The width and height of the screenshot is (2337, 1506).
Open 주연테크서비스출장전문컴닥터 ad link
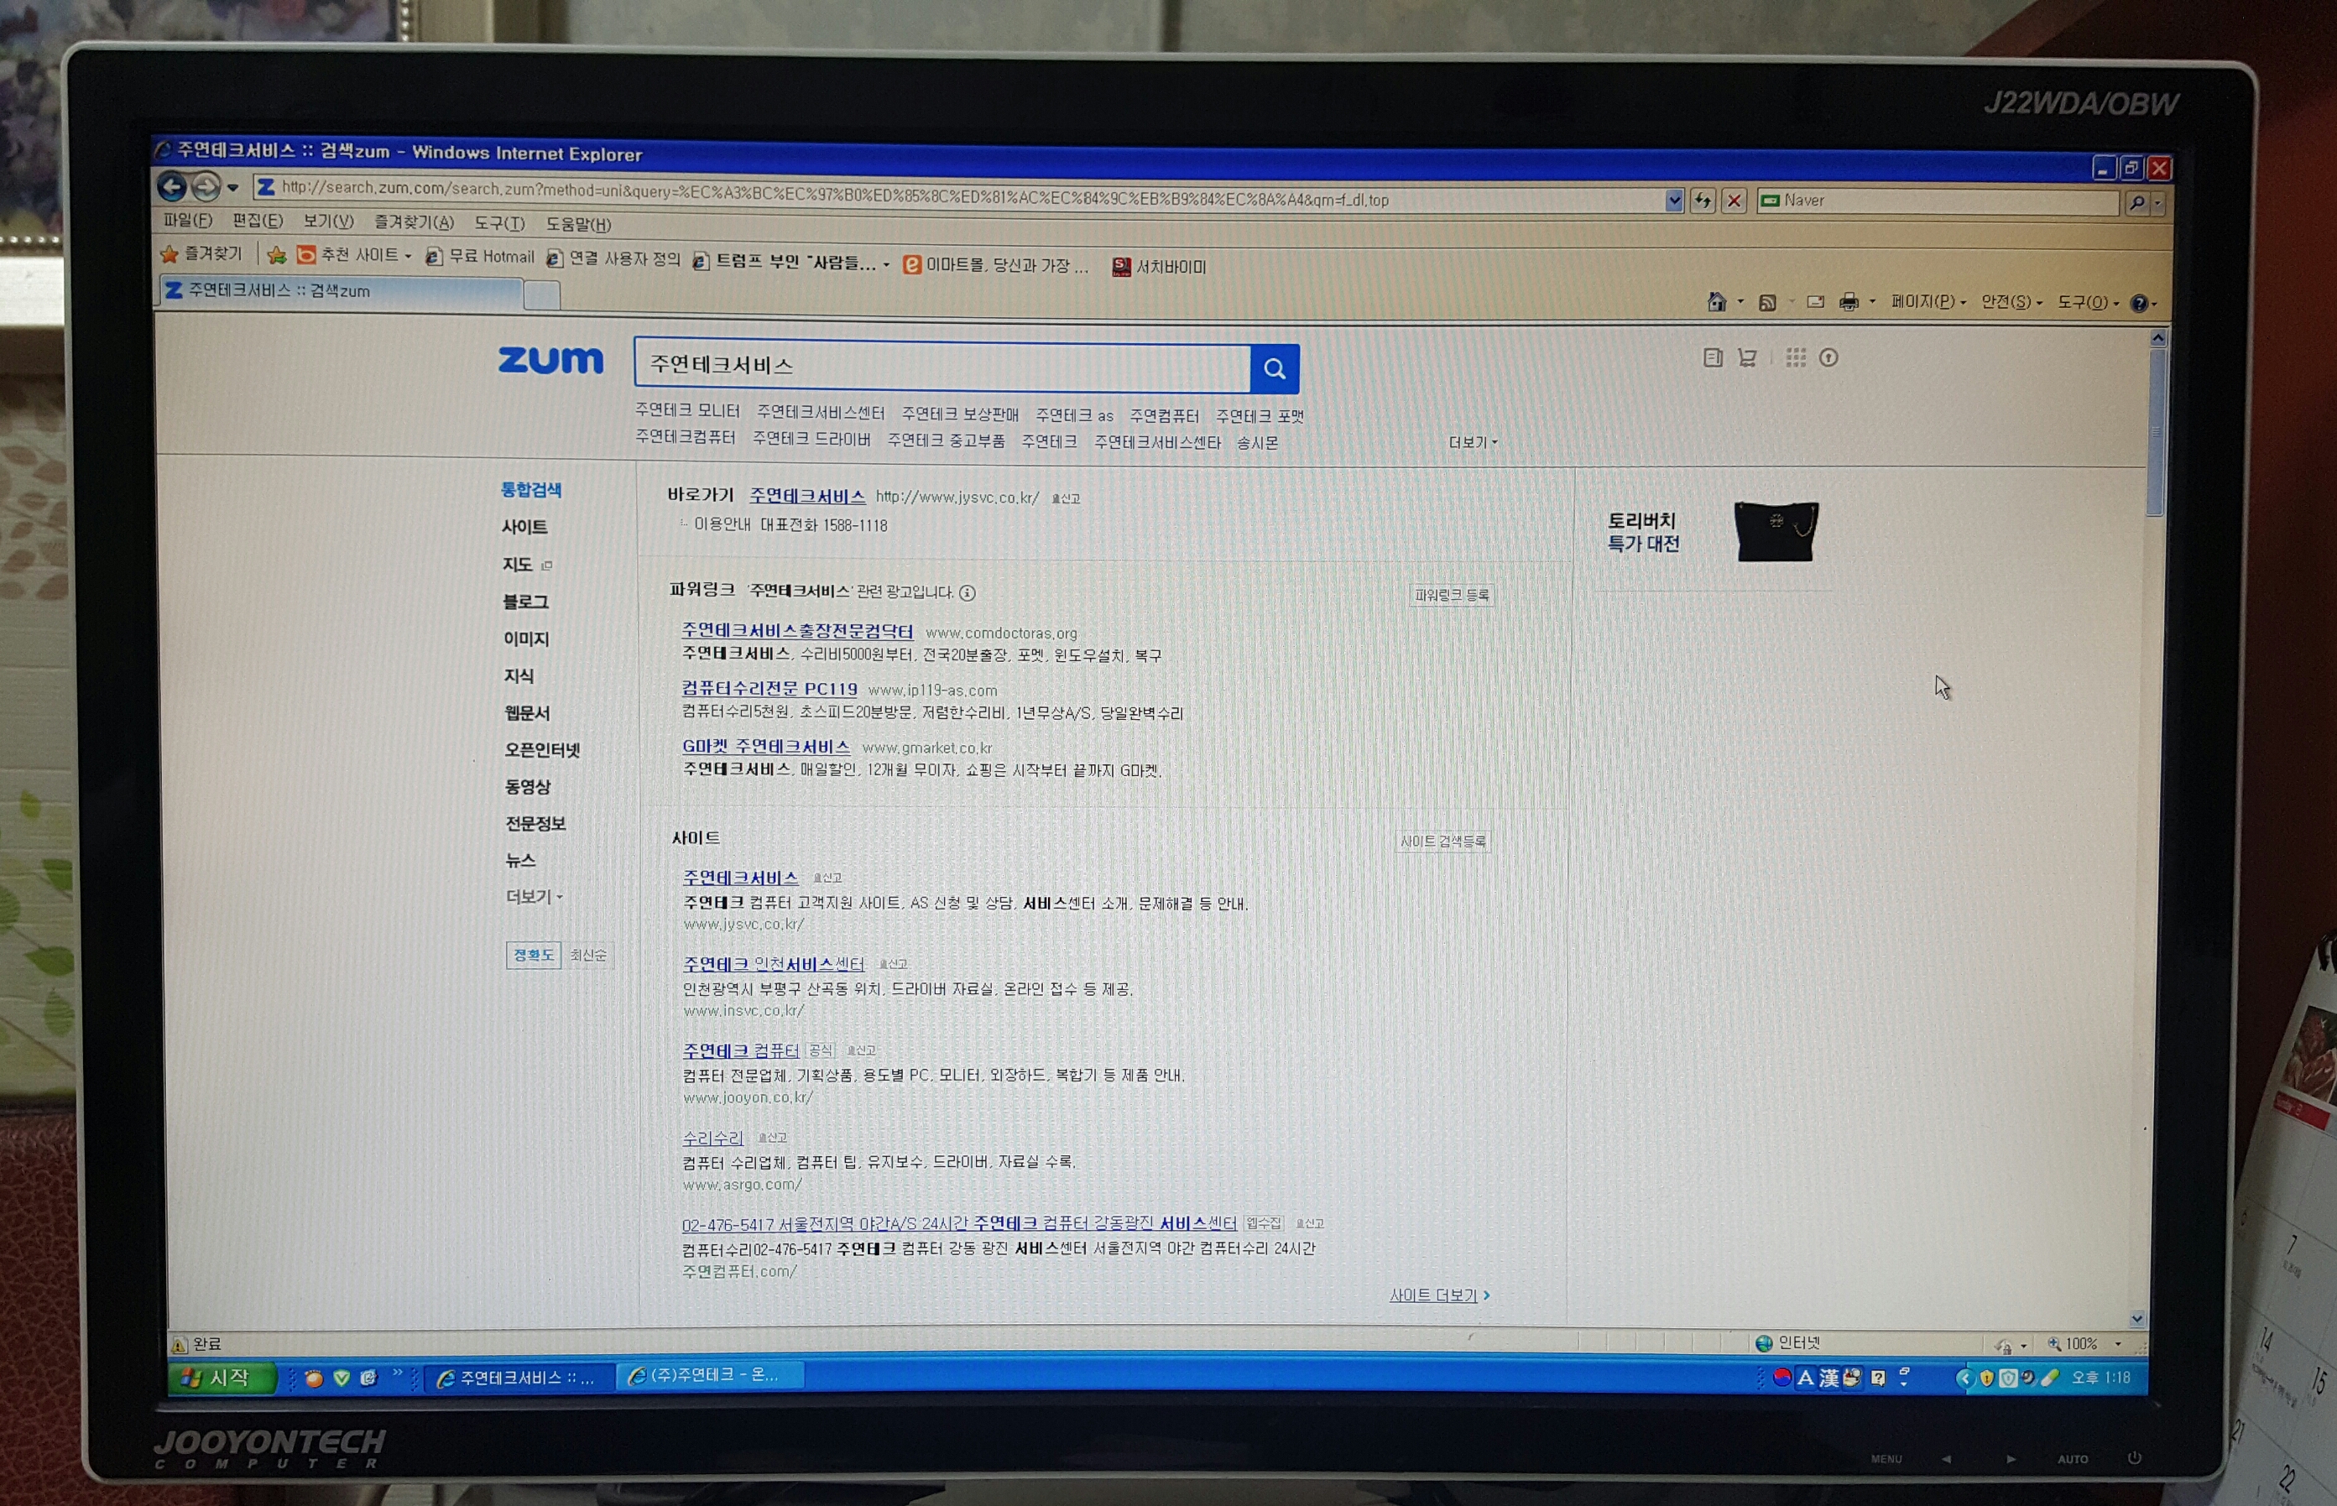click(x=797, y=631)
